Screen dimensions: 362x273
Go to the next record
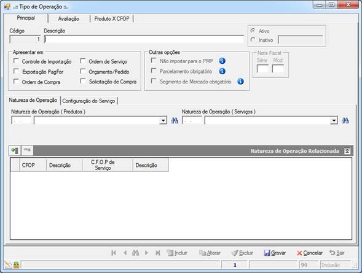click(146, 253)
